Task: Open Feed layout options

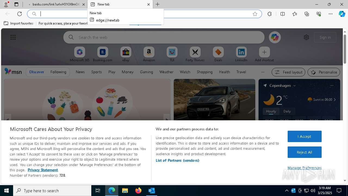Action: pos(288,72)
